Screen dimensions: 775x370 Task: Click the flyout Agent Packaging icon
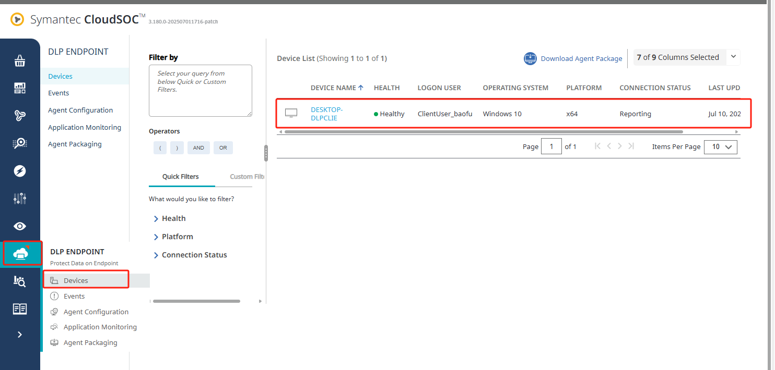pos(54,342)
